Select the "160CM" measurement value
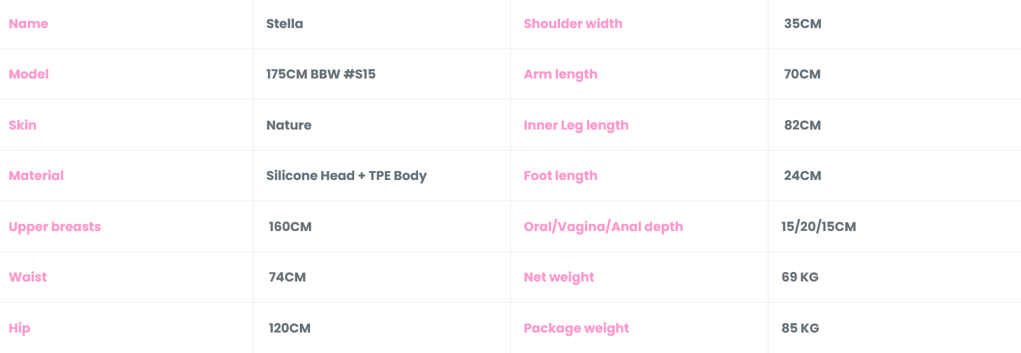The height and width of the screenshot is (353, 1021). [290, 227]
